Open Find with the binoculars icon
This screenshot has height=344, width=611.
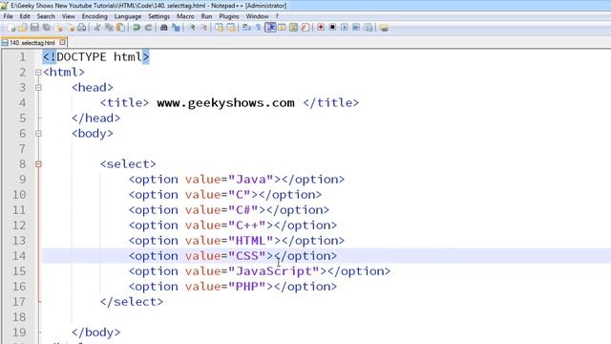[x=163, y=28]
